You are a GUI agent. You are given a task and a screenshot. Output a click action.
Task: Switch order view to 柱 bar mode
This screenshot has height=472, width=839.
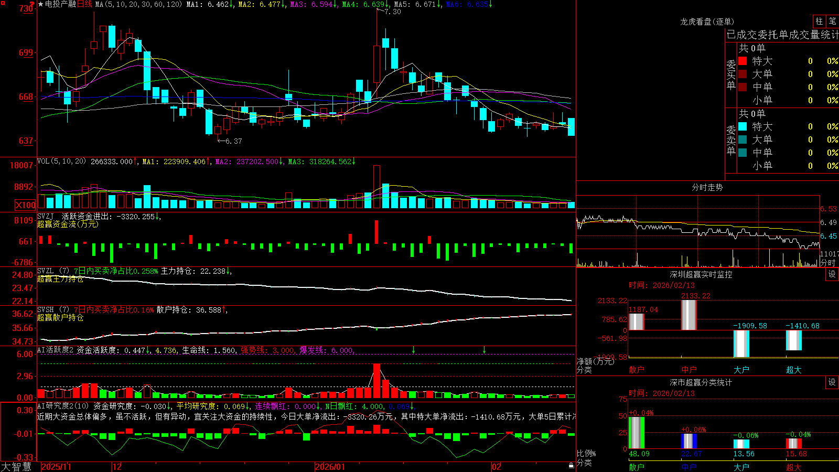click(819, 21)
